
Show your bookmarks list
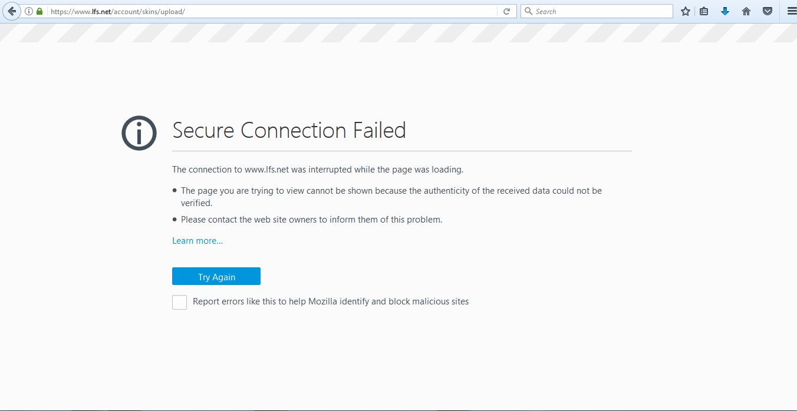pos(704,11)
